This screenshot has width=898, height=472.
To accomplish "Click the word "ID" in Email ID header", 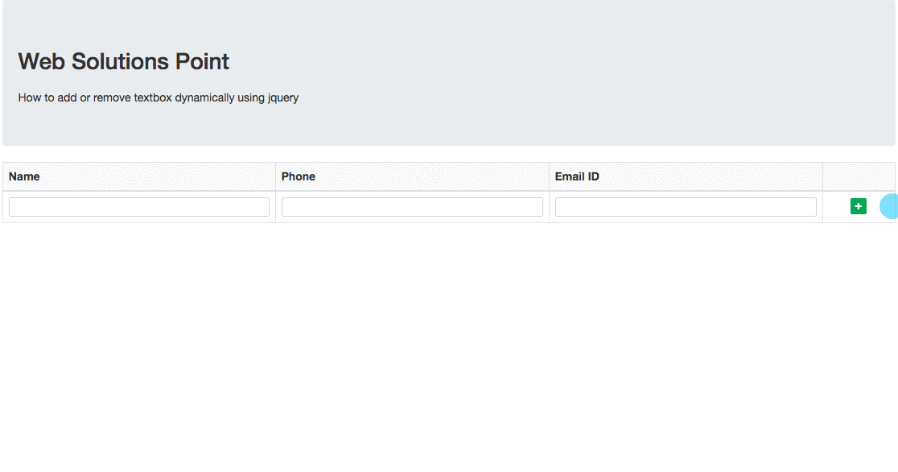I will tap(592, 176).
